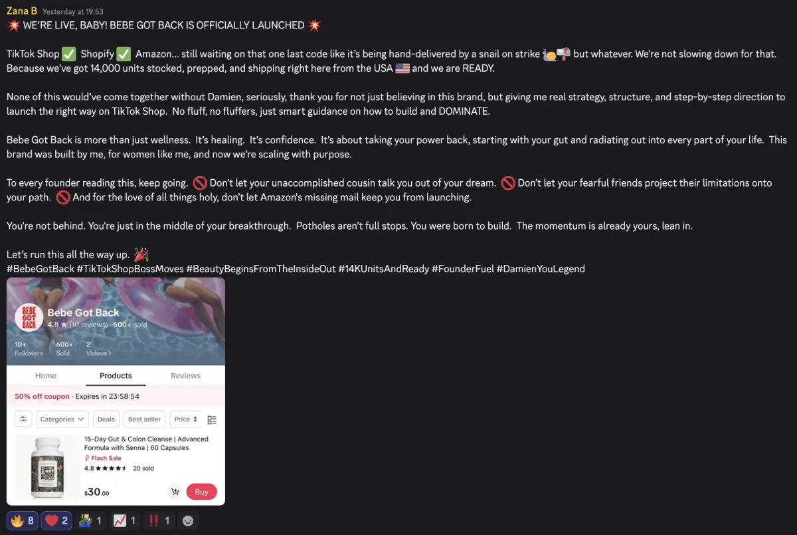
Task: Click Bebe Got Back shop logo
Action: tap(29, 317)
